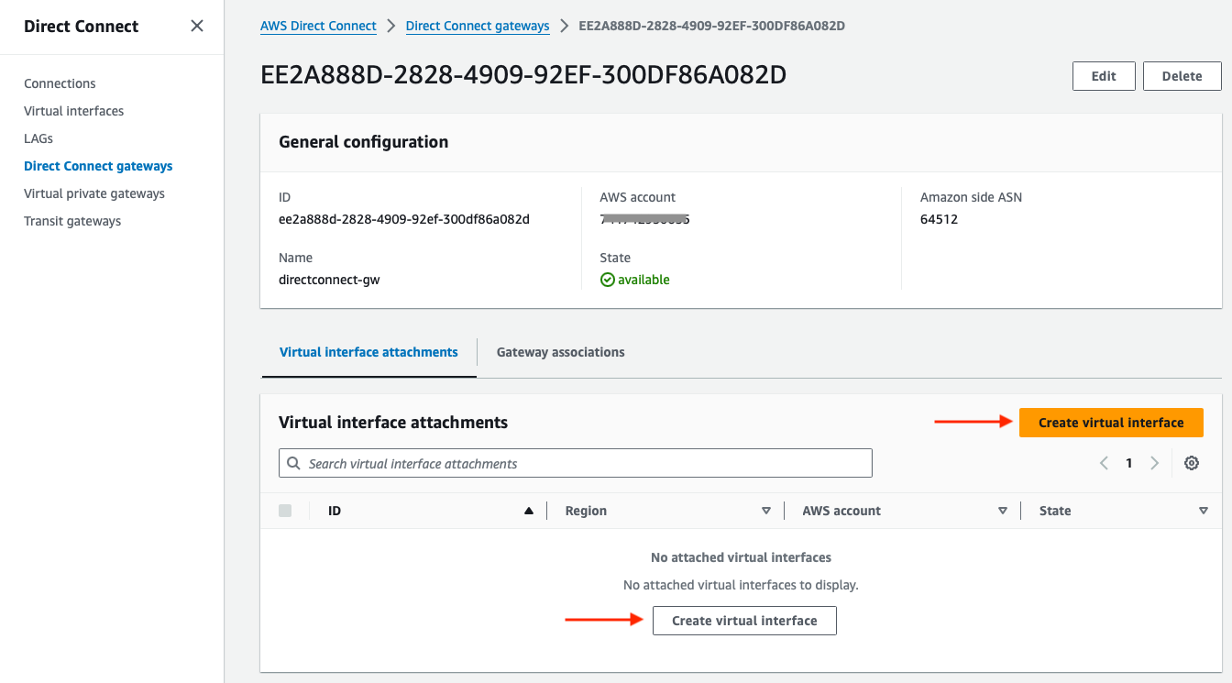Close the Direct Connect sidebar panel

click(197, 26)
